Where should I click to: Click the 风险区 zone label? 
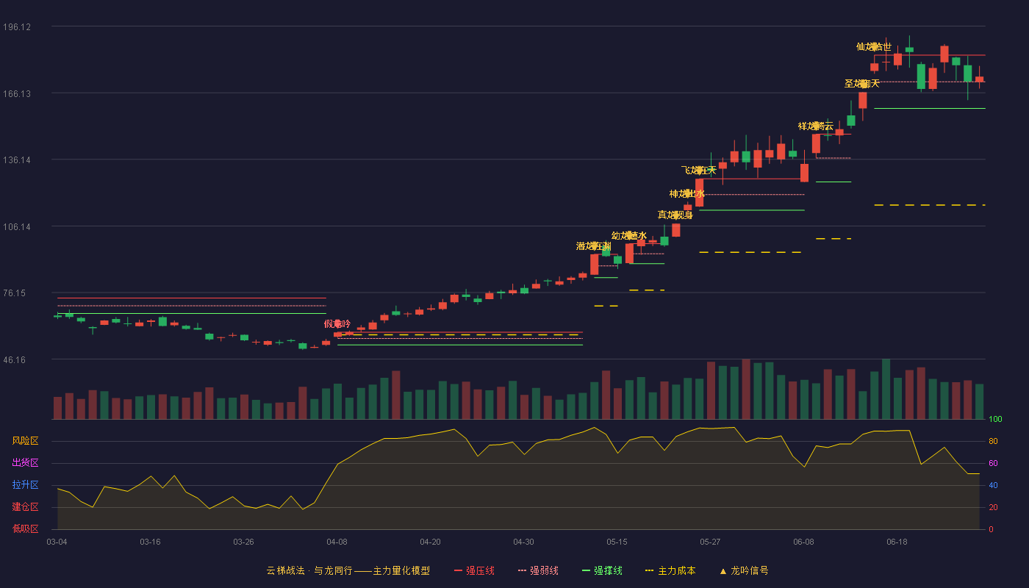pos(26,441)
